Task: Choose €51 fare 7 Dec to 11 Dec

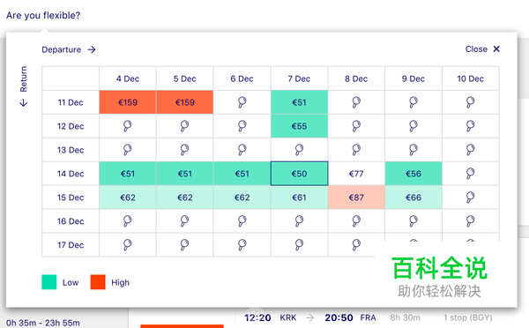Action: click(299, 102)
